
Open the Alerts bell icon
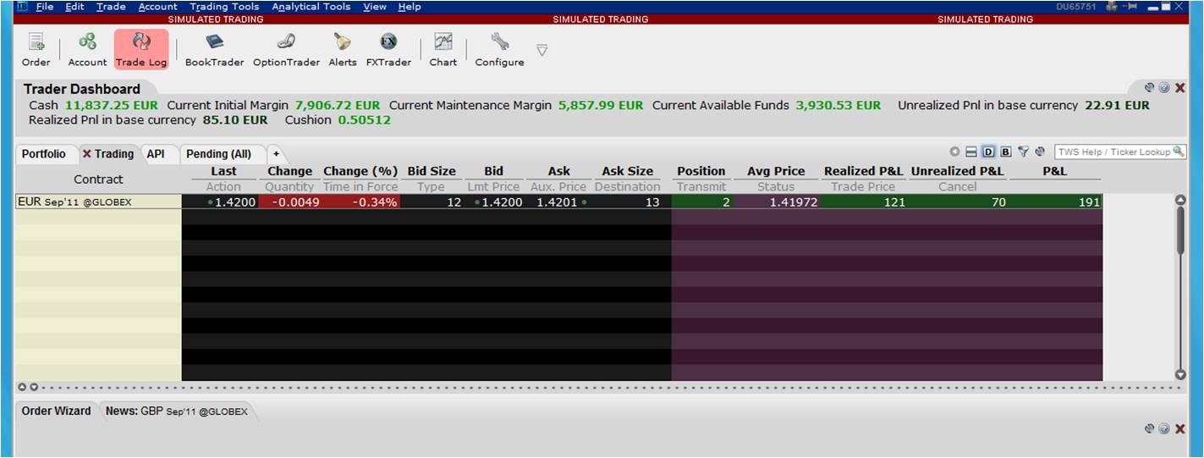(343, 50)
